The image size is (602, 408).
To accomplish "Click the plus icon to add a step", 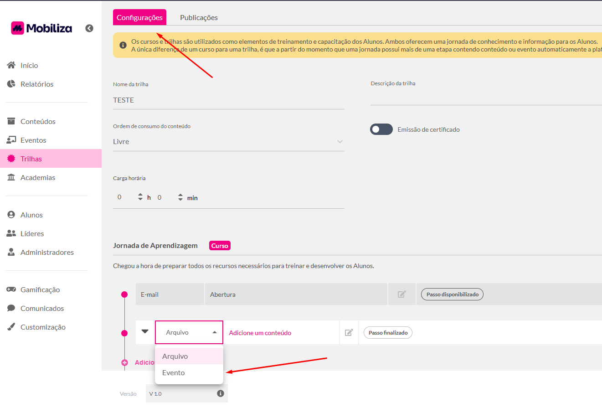I will point(125,362).
